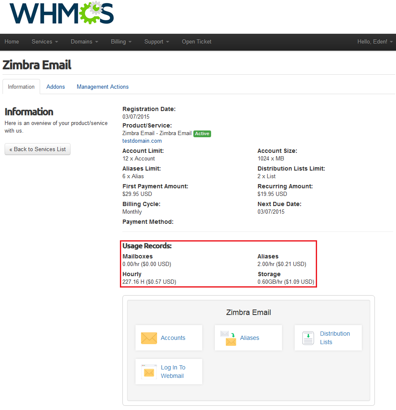
Task: Click Mailboxes usage '0.00/hr ($0.00 USD)'
Action: (146, 264)
